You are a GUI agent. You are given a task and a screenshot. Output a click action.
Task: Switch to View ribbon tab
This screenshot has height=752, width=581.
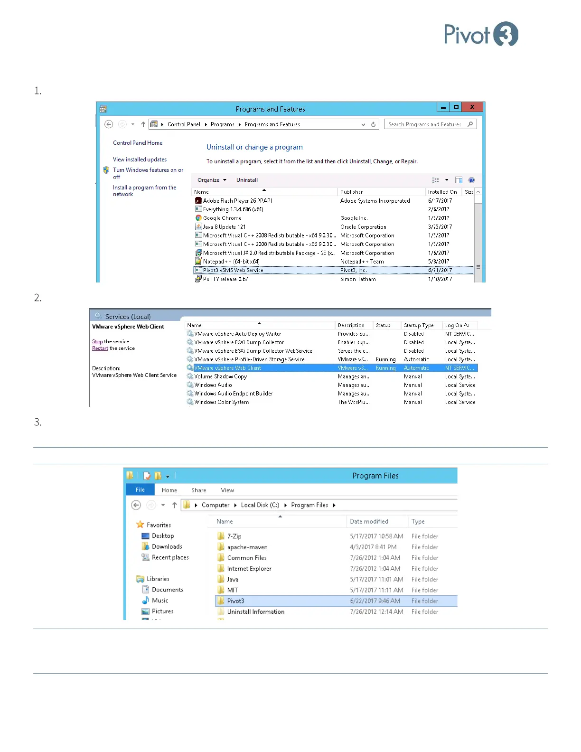coord(227,490)
